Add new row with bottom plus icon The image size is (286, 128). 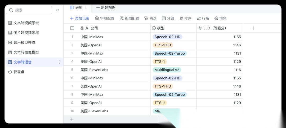72,119
